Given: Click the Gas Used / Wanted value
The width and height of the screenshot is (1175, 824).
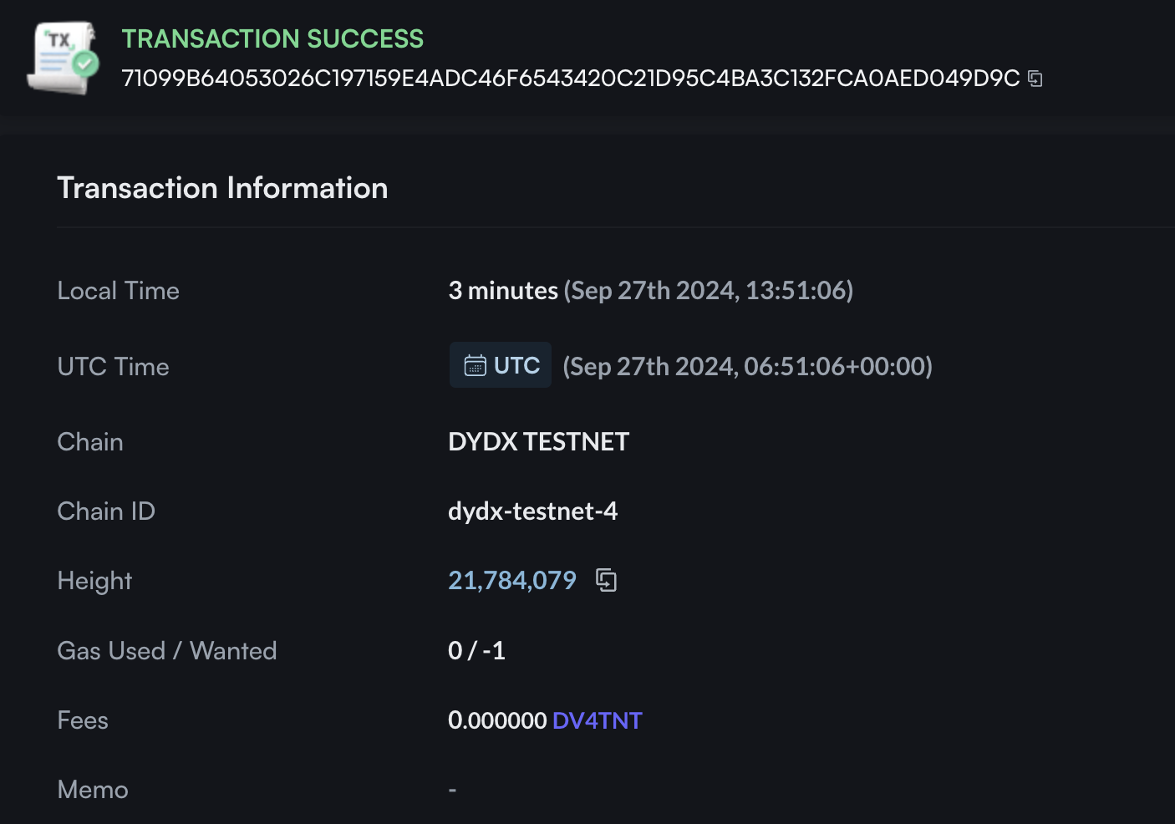Looking at the screenshot, I should point(477,650).
